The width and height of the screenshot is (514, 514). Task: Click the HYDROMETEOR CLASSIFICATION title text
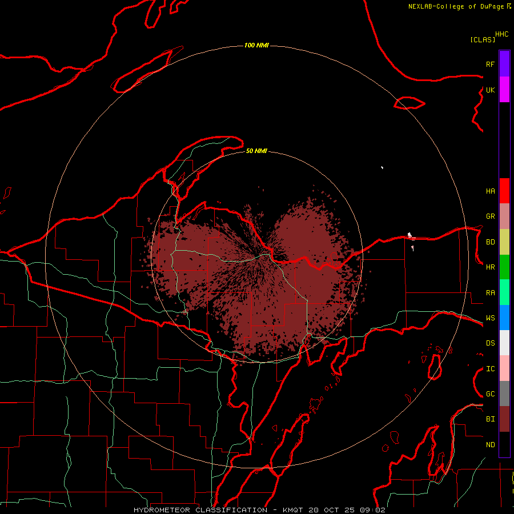(200, 510)
